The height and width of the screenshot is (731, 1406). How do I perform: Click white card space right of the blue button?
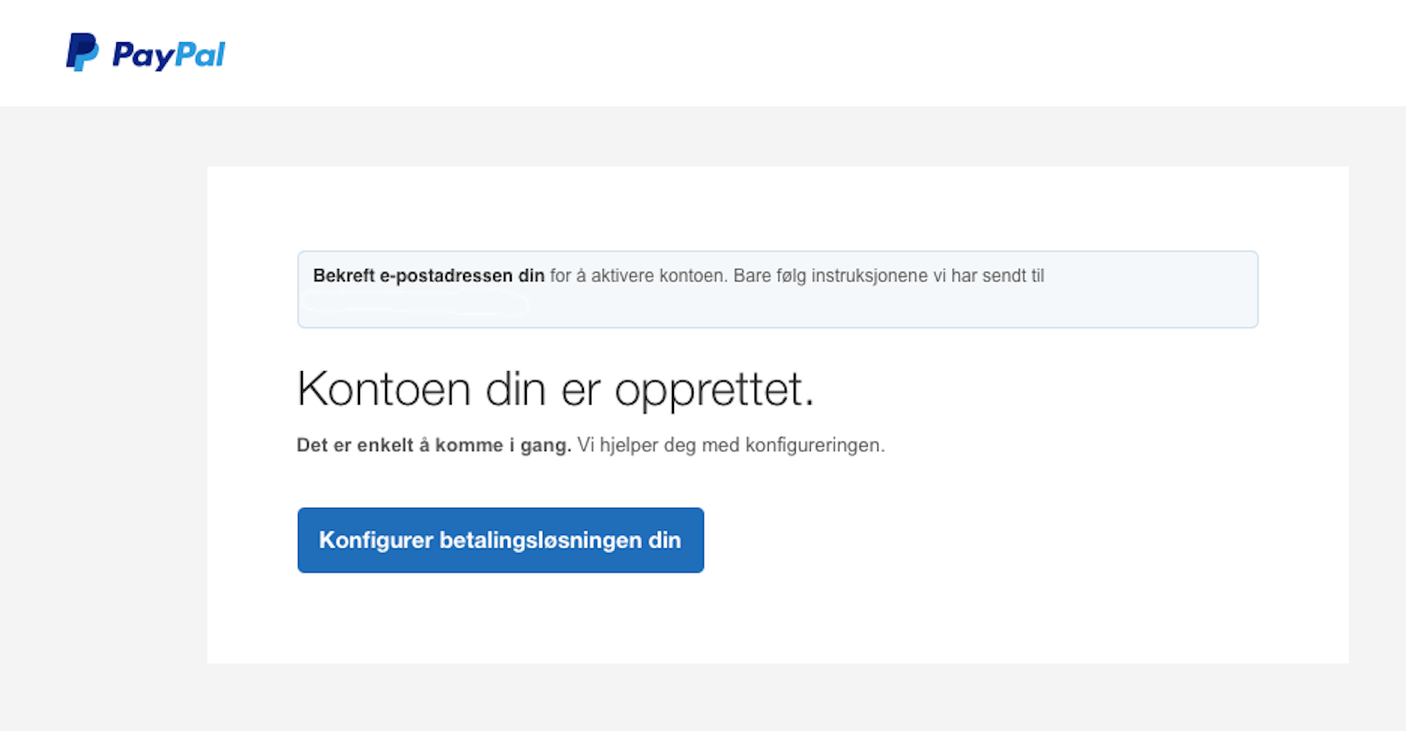click(x=984, y=541)
